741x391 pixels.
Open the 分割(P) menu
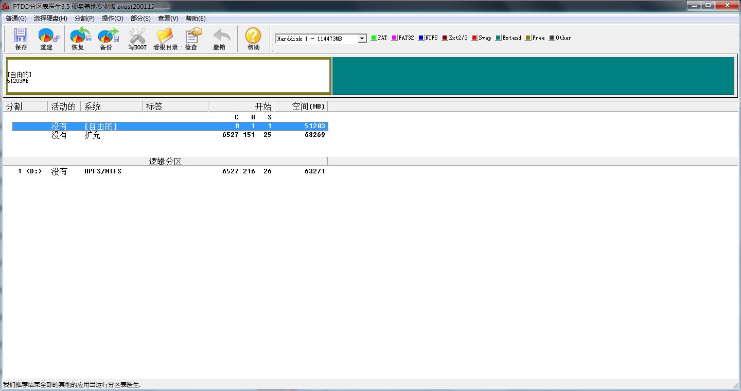(84, 18)
